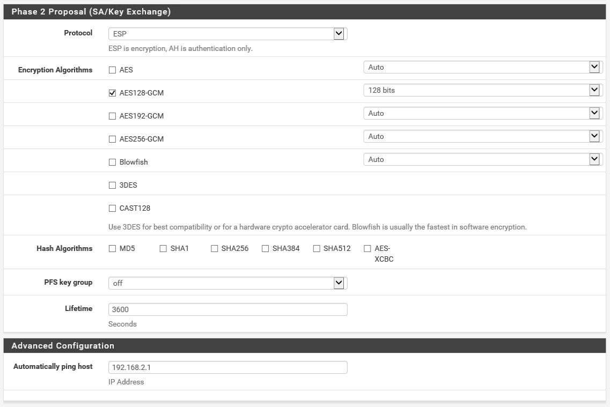Screen dimensions: 610x407
Task: Enable the SHA512 hash algorithm
Action: (317, 248)
